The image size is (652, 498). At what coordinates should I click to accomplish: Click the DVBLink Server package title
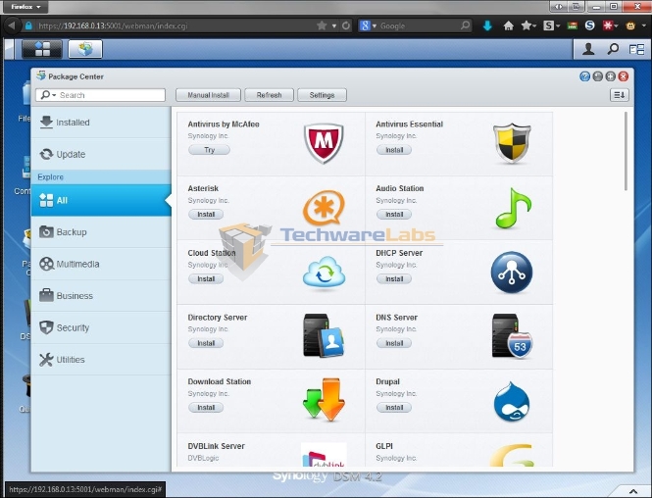217,446
